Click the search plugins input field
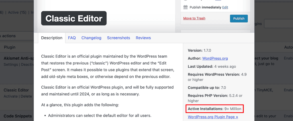Image resolution: width=293 pixels, height=121 pixels. pyautogui.click(x=278, y=24)
